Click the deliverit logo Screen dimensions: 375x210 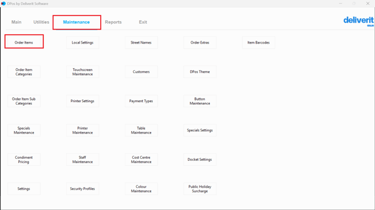[x=359, y=21]
